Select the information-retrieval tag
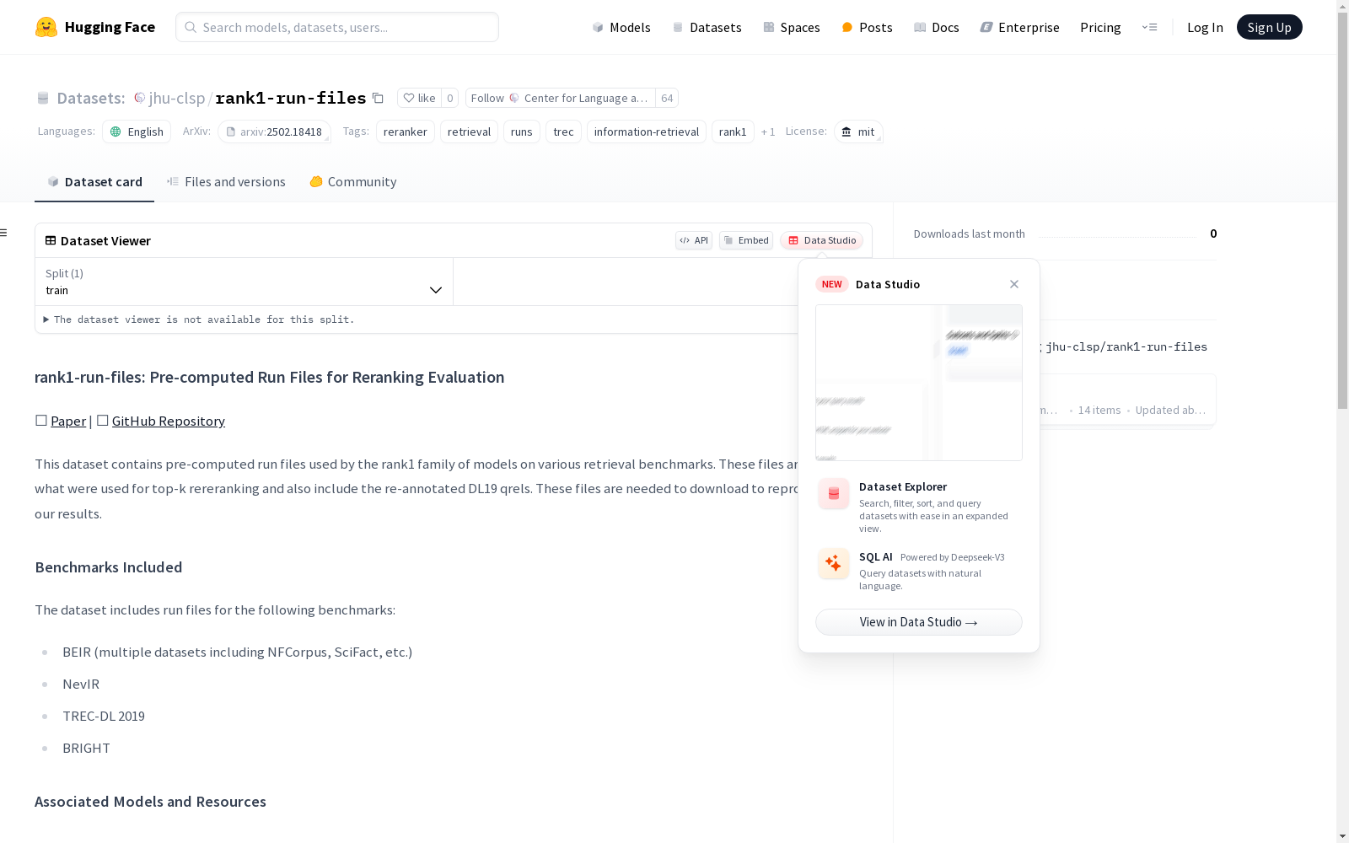This screenshot has height=843, width=1349. coord(647,132)
